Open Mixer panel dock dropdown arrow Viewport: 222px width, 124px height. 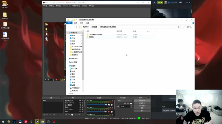tap(113, 98)
